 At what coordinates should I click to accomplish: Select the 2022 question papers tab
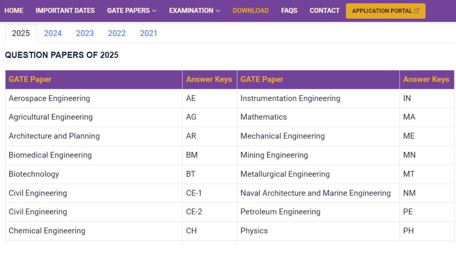coord(117,33)
